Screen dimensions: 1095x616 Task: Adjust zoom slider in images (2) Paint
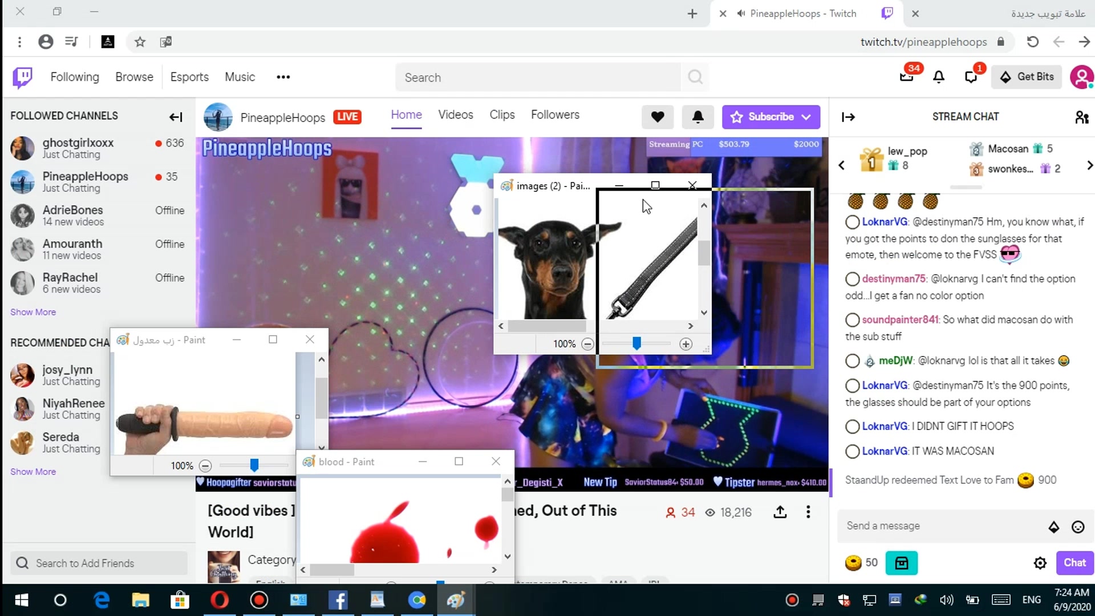point(636,343)
